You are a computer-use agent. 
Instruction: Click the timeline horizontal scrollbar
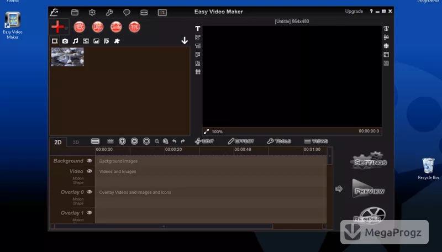tap(164, 226)
